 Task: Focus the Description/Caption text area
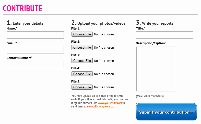point(156,69)
